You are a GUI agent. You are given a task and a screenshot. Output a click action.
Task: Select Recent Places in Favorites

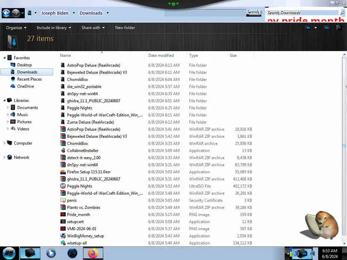[x=29, y=79]
